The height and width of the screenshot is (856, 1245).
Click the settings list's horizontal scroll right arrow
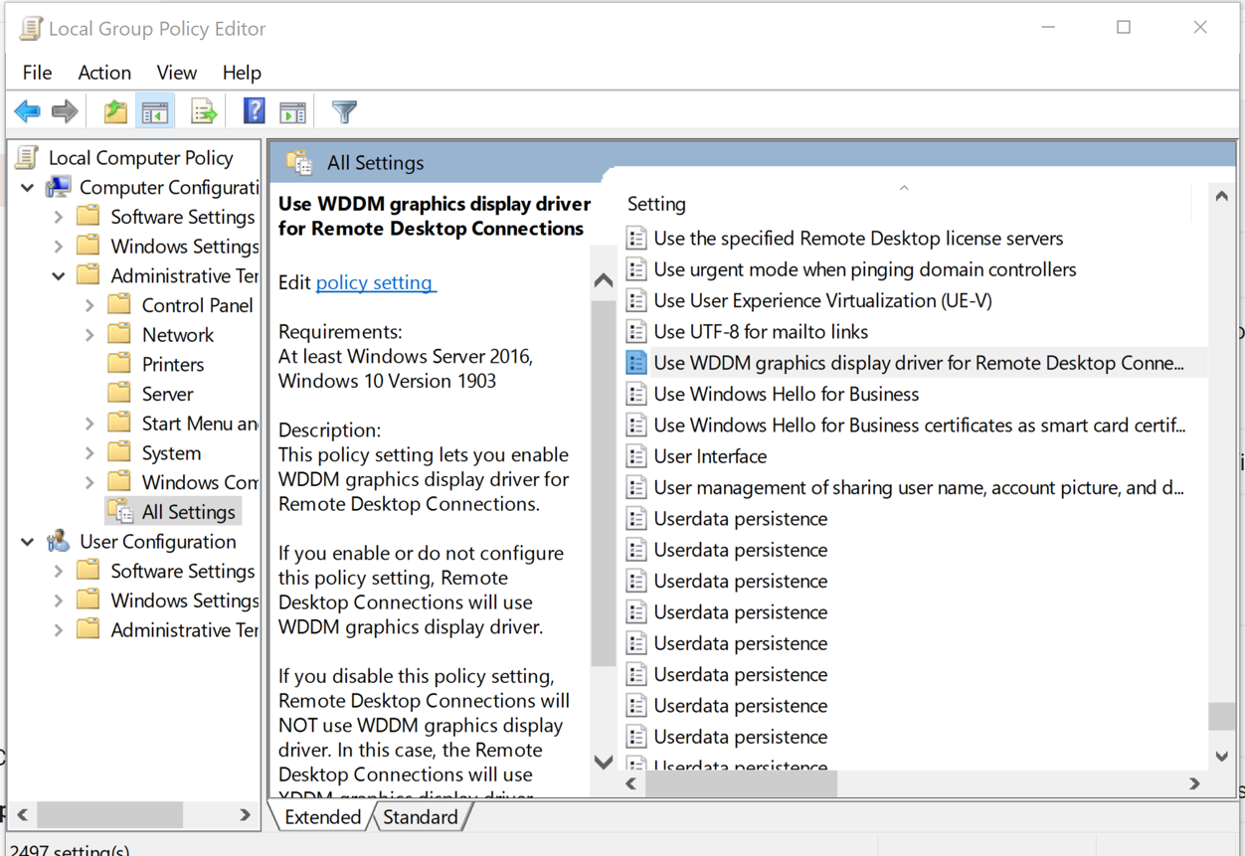[x=1194, y=784]
